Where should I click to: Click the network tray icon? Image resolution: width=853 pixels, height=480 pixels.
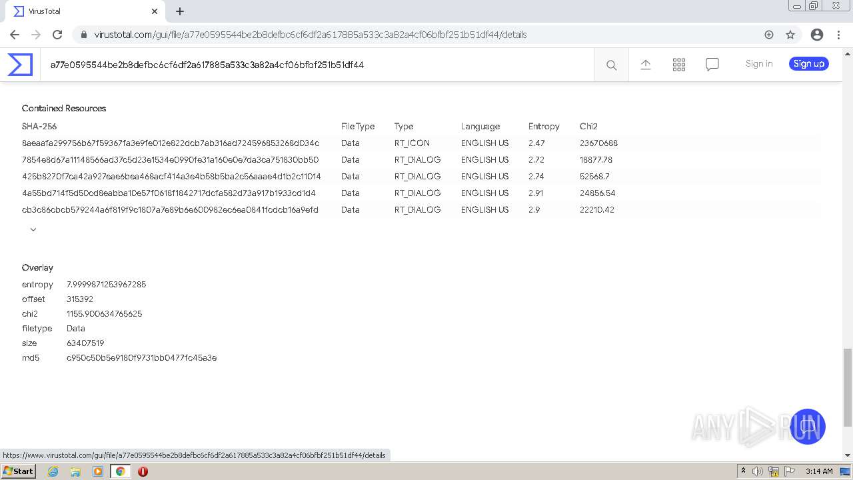[774, 471]
